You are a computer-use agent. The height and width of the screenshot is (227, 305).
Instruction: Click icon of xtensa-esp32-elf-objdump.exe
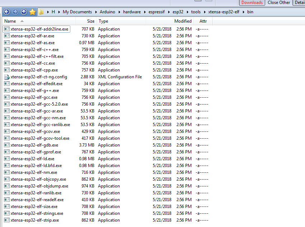coord(7,186)
